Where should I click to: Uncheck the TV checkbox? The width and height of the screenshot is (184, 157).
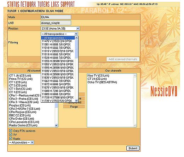[11, 134]
